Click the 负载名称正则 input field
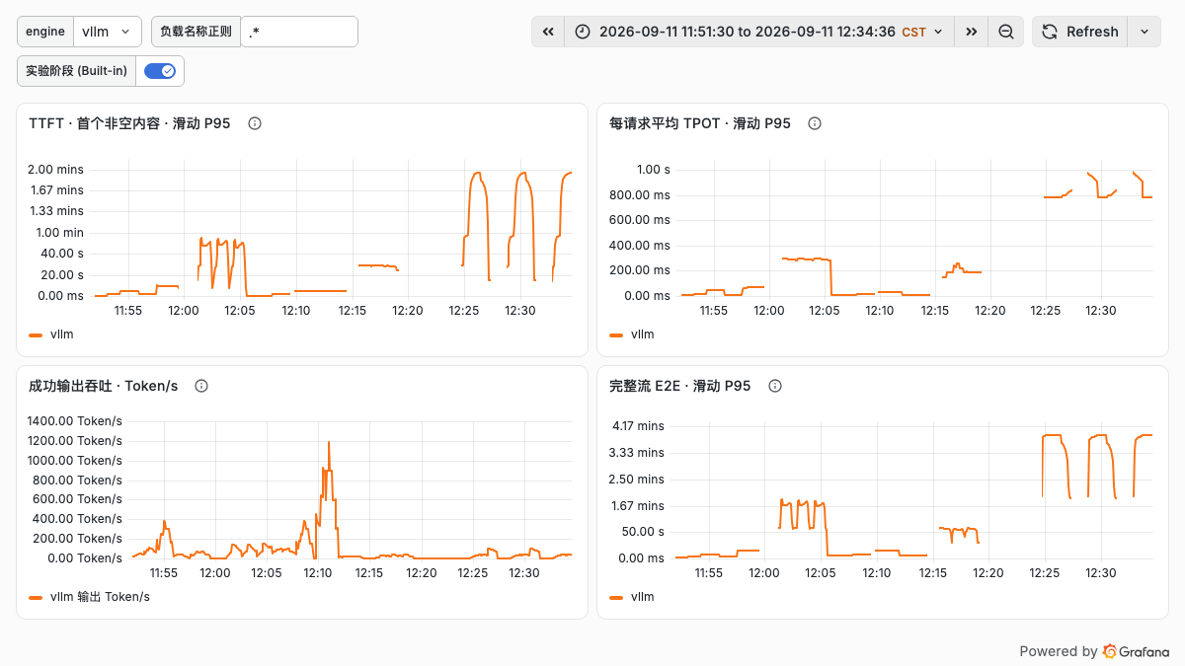Image resolution: width=1185 pixels, height=666 pixels. click(x=299, y=32)
